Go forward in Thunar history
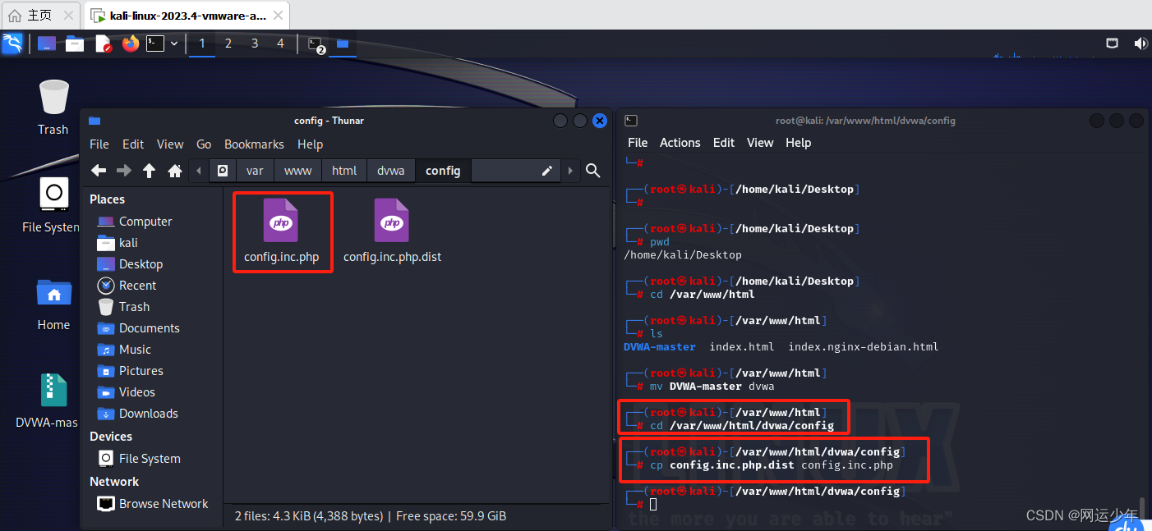The height and width of the screenshot is (531, 1152). (124, 171)
